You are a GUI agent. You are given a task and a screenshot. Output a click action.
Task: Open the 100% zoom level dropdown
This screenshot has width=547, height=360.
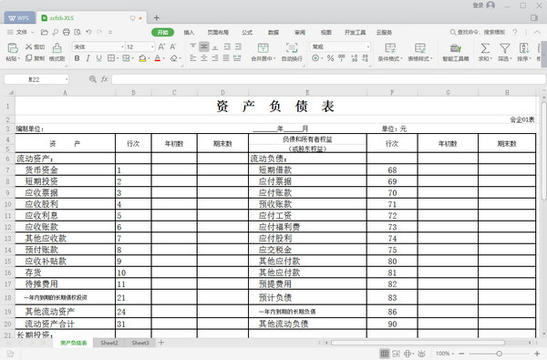point(445,354)
